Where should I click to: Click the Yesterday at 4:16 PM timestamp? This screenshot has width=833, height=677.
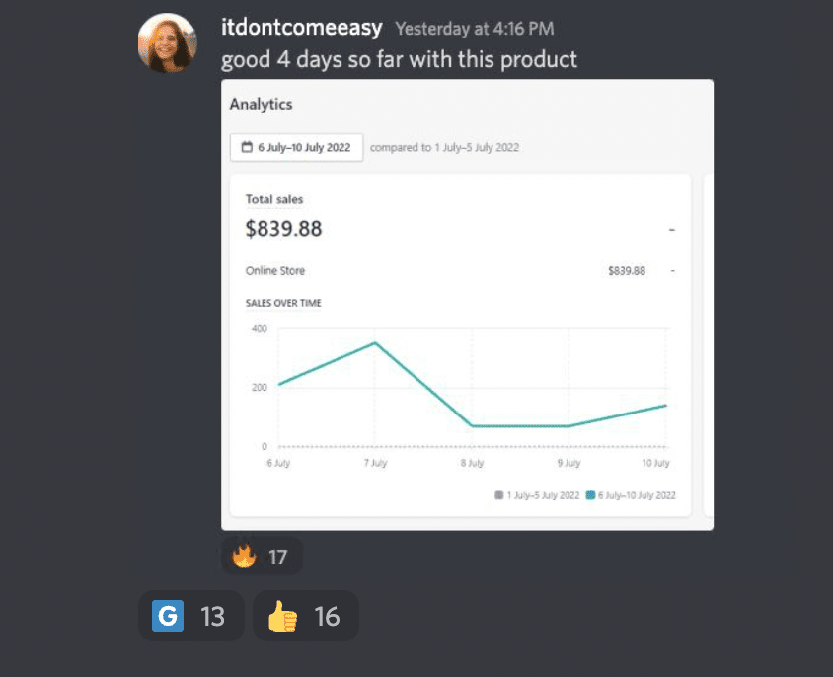tap(475, 29)
